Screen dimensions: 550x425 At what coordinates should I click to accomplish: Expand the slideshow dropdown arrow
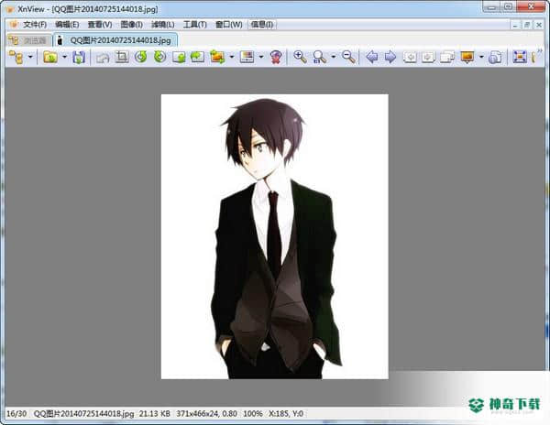coord(481,57)
